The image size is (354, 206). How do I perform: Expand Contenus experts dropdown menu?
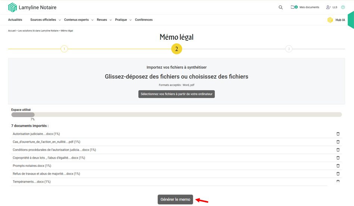click(78, 20)
